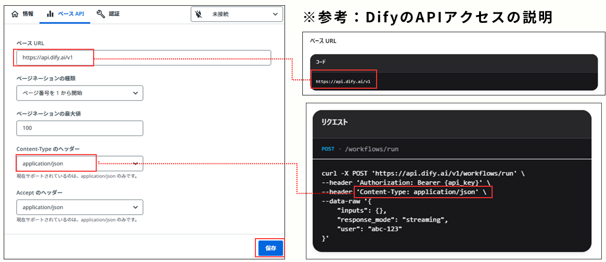
Task: Click the unplugged icon in connection status
Action: (x=199, y=15)
